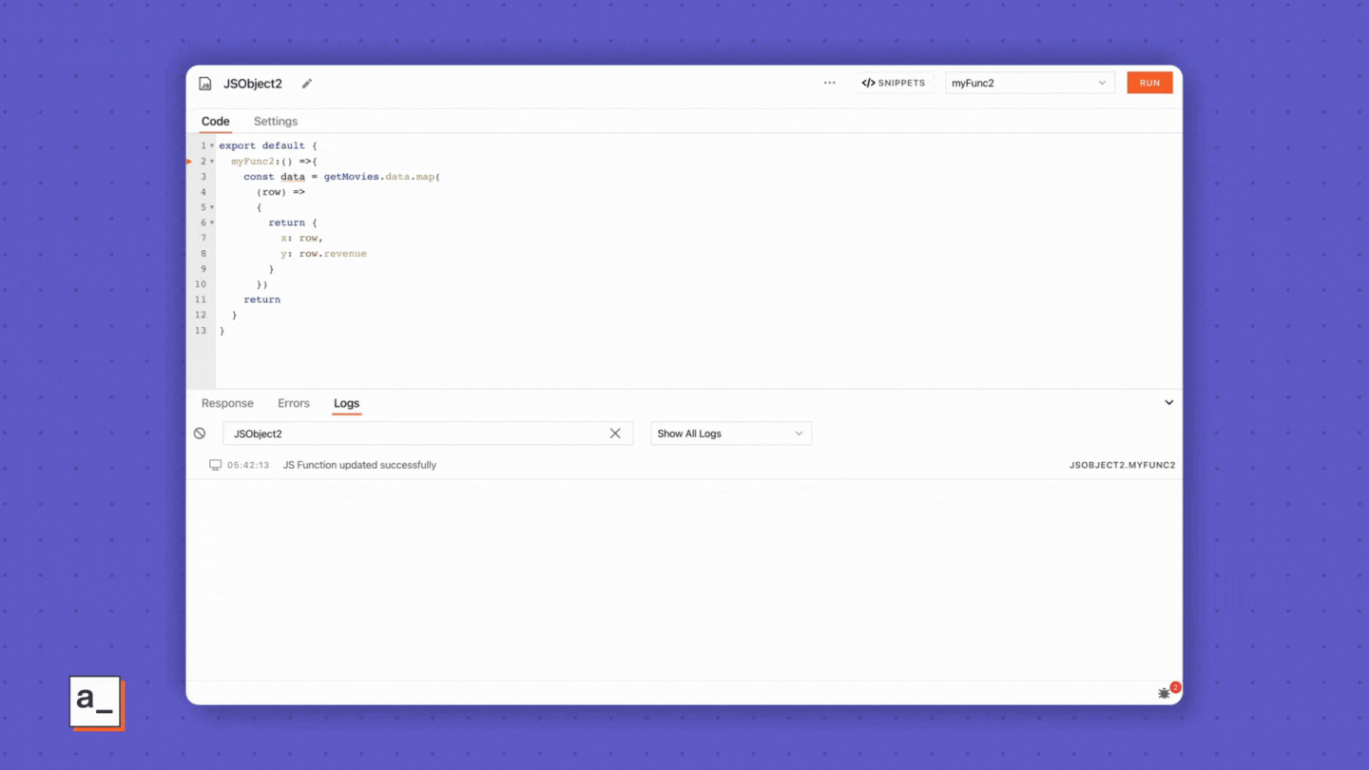Collapse the logs panel using the chevron
Screen dimensions: 1369x770
coord(1168,402)
